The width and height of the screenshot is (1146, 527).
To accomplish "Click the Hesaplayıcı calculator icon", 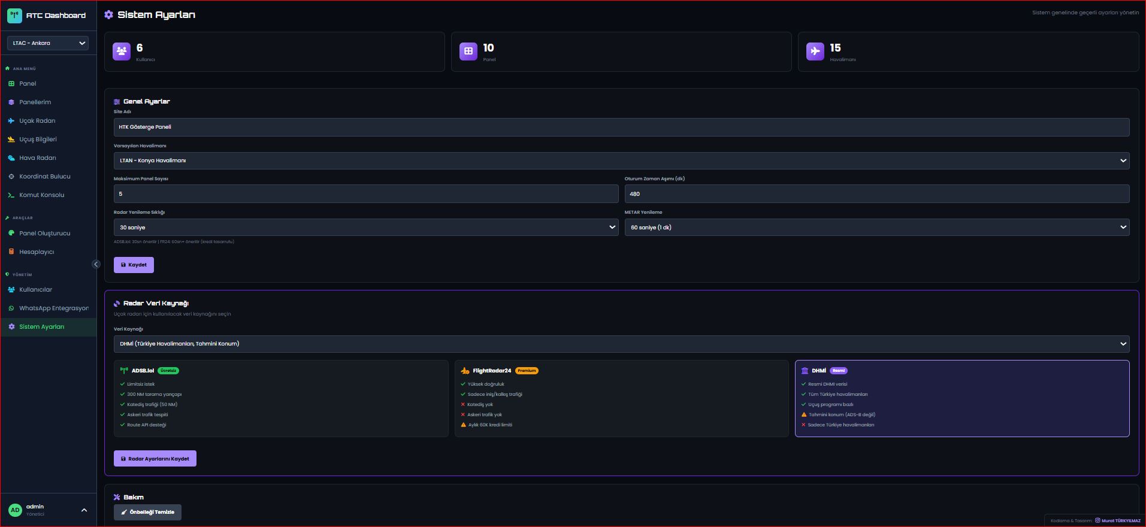I will (11, 252).
